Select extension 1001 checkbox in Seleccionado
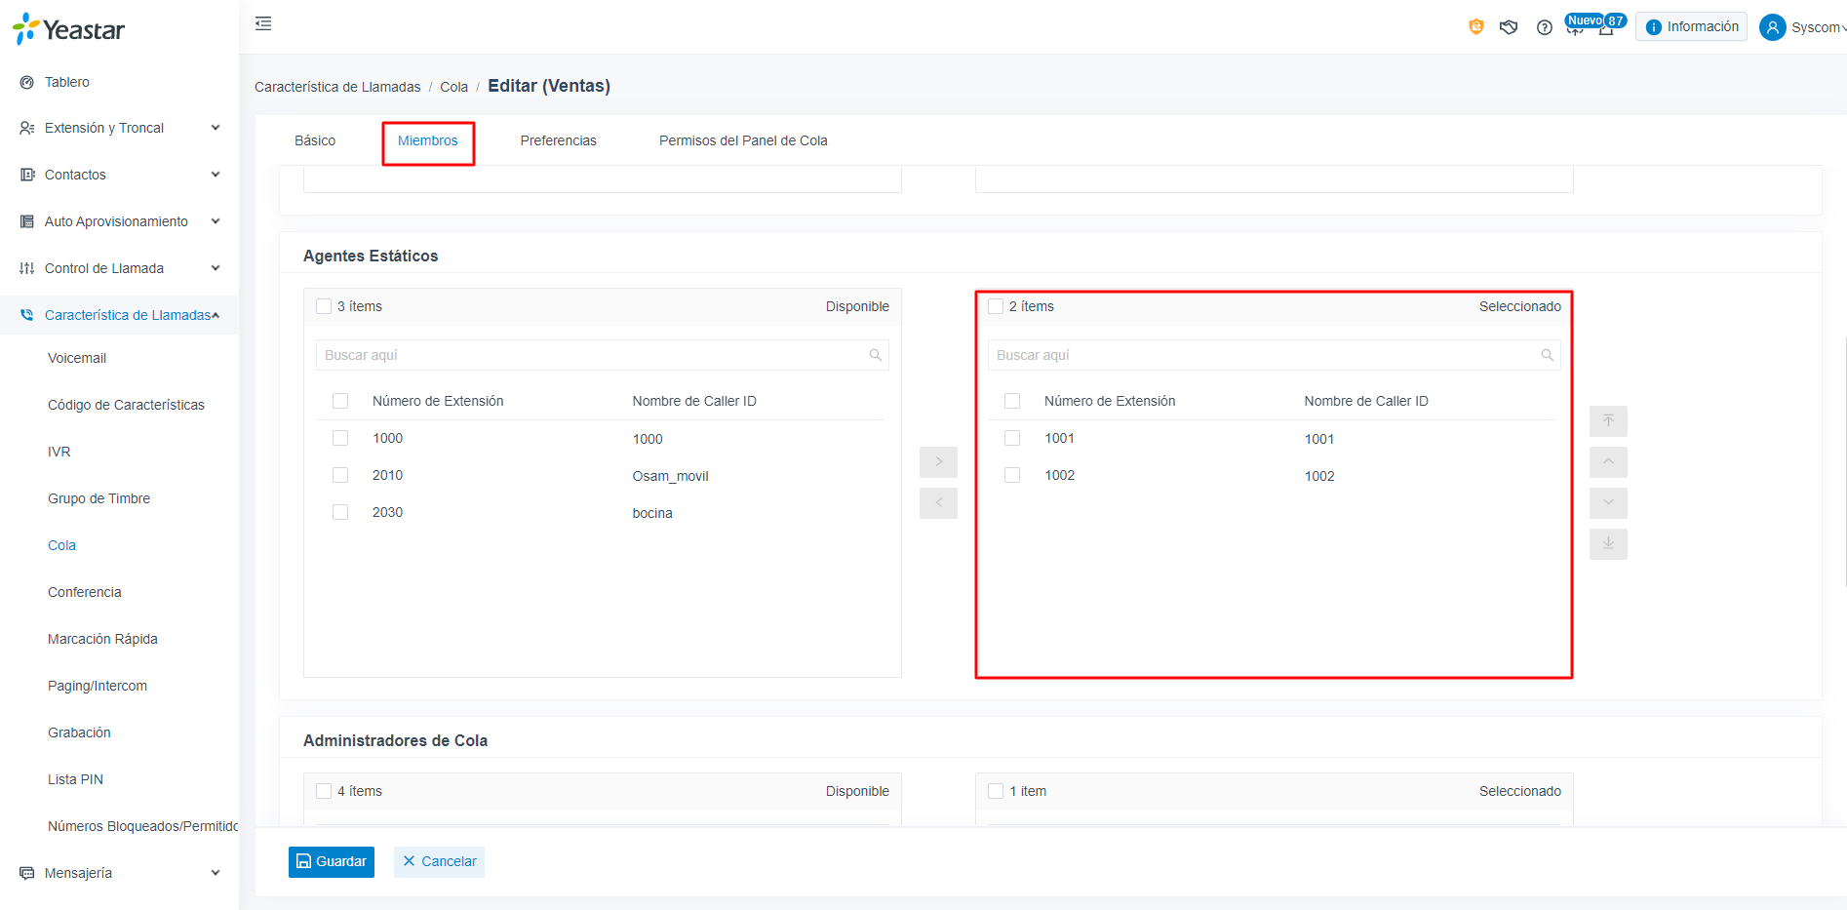 [x=1012, y=438]
